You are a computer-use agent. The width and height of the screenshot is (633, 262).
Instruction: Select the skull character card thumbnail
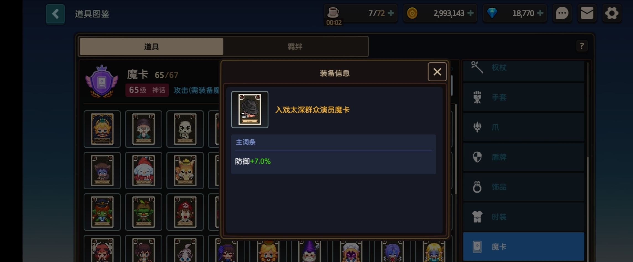[185, 129]
